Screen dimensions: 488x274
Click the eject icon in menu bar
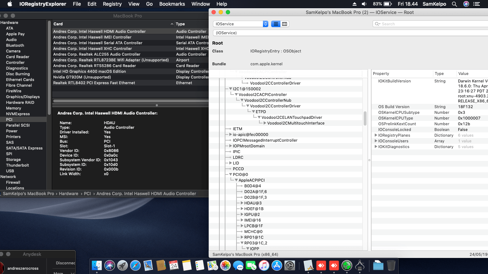354,4
